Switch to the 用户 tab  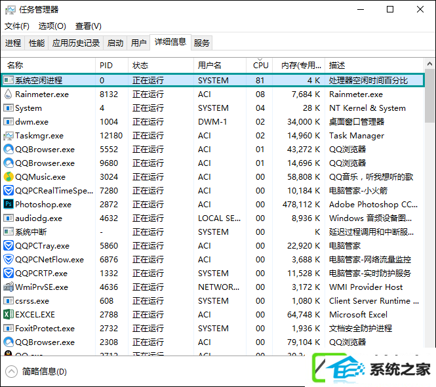138,43
